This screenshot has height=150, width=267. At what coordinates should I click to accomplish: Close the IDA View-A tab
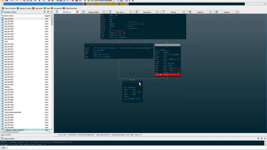point(77,12)
